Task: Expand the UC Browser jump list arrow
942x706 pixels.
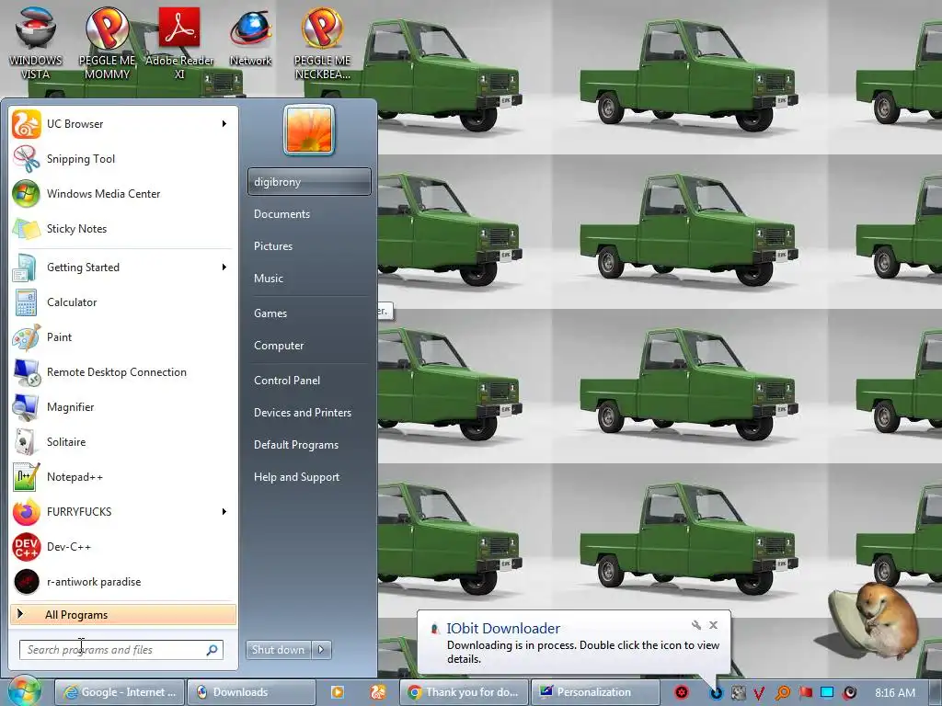Action: pyautogui.click(x=224, y=124)
